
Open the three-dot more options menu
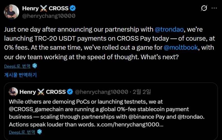point(214,8)
